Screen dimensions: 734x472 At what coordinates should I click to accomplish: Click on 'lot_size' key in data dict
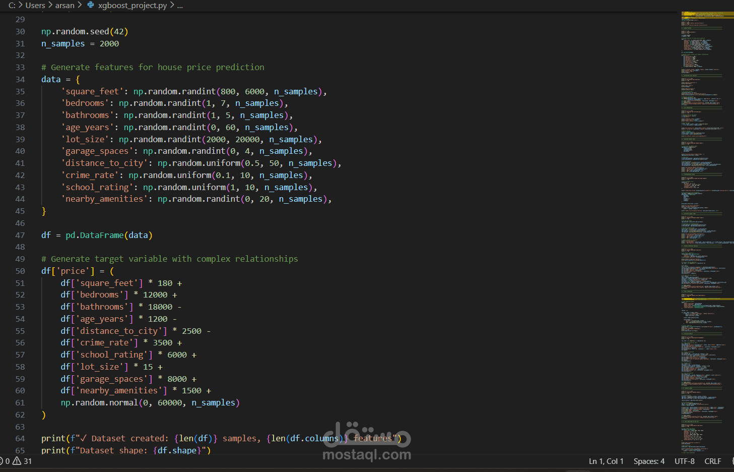click(x=85, y=139)
